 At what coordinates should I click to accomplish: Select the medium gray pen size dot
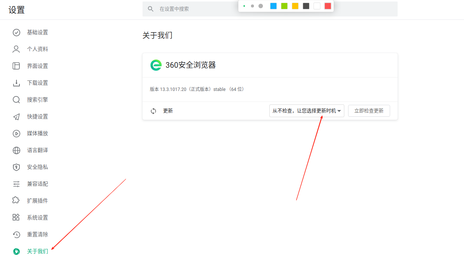[x=252, y=6]
